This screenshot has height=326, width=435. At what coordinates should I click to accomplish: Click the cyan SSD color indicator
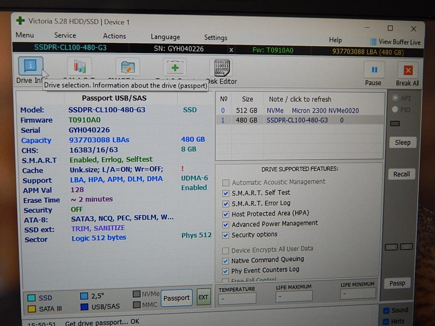tap(31, 298)
